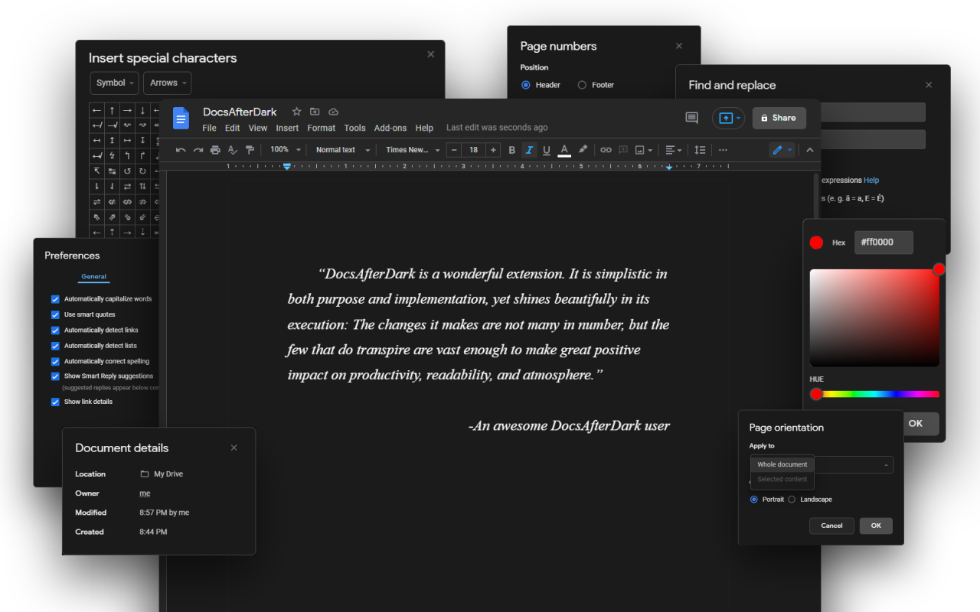Screen dimensions: 980x612
Task: Click the Hex color input field
Action: (884, 243)
